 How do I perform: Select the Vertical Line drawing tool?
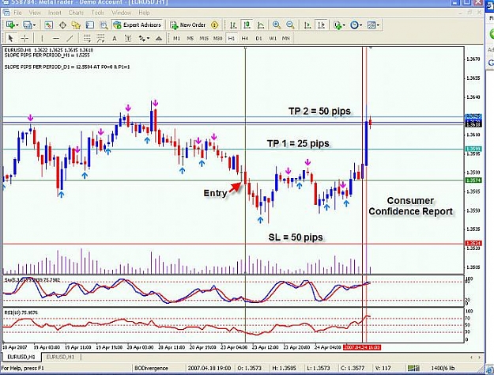(42, 39)
